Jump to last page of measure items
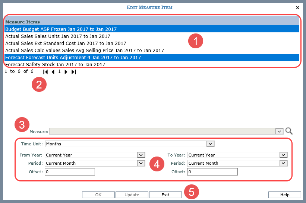Image resolution: width=306 pixels, height=203 pixels. click(73, 72)
